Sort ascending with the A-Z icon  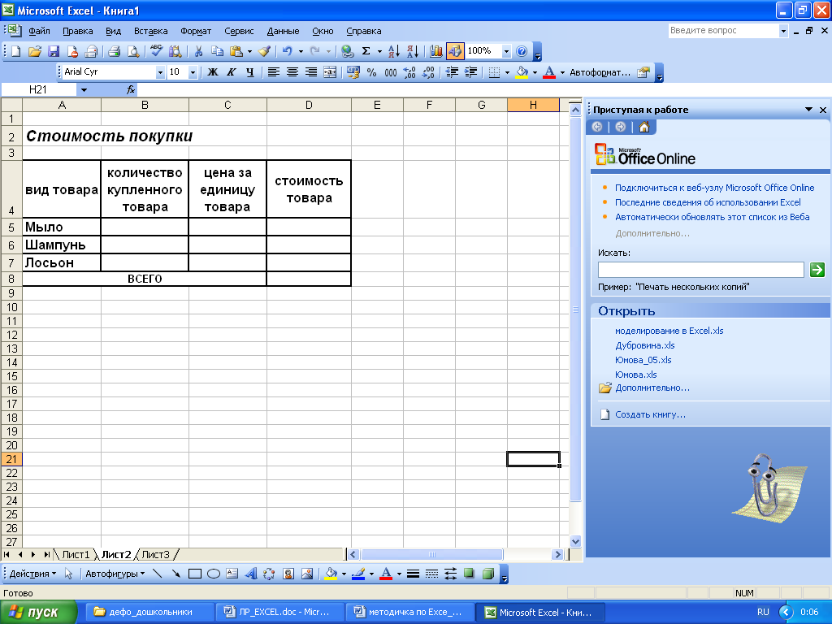(393, 51)
